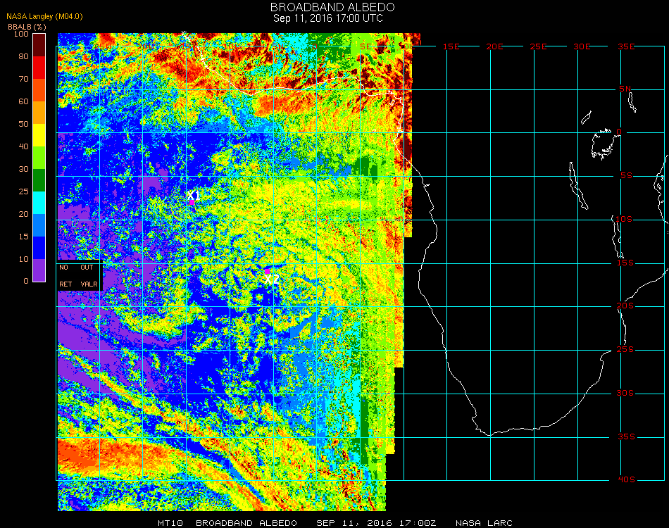The height and width of the screenshot is (528, 669).
Task: Click the 100 colorbar tick label
Action: click(21, 34)
